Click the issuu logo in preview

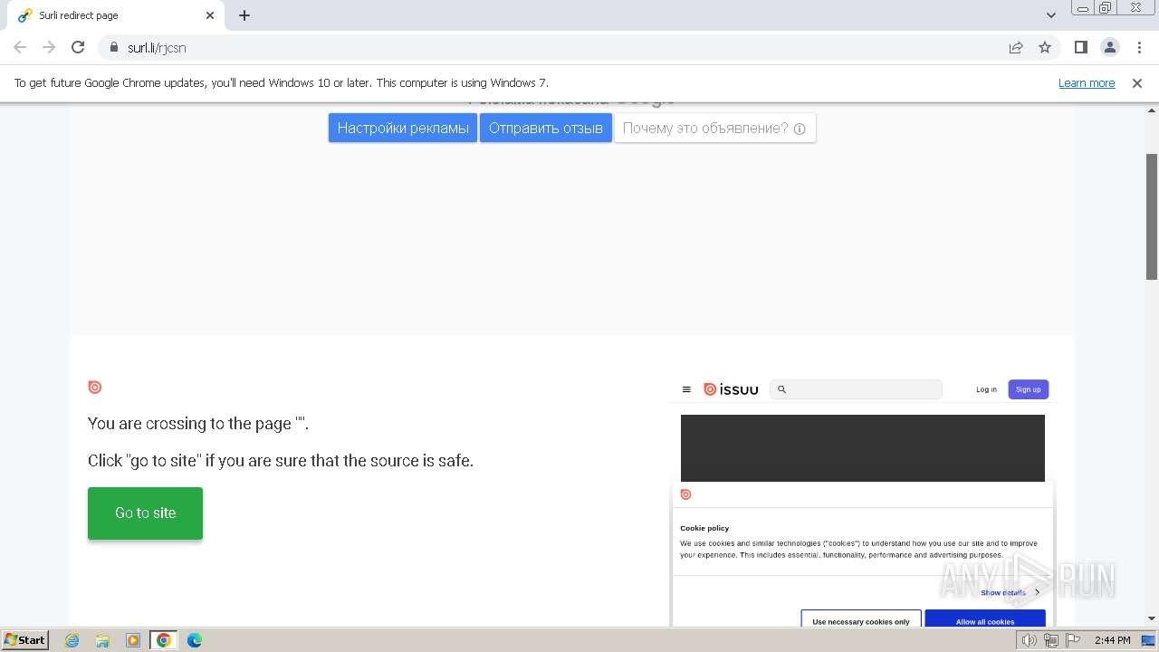(x=731, y=389)
